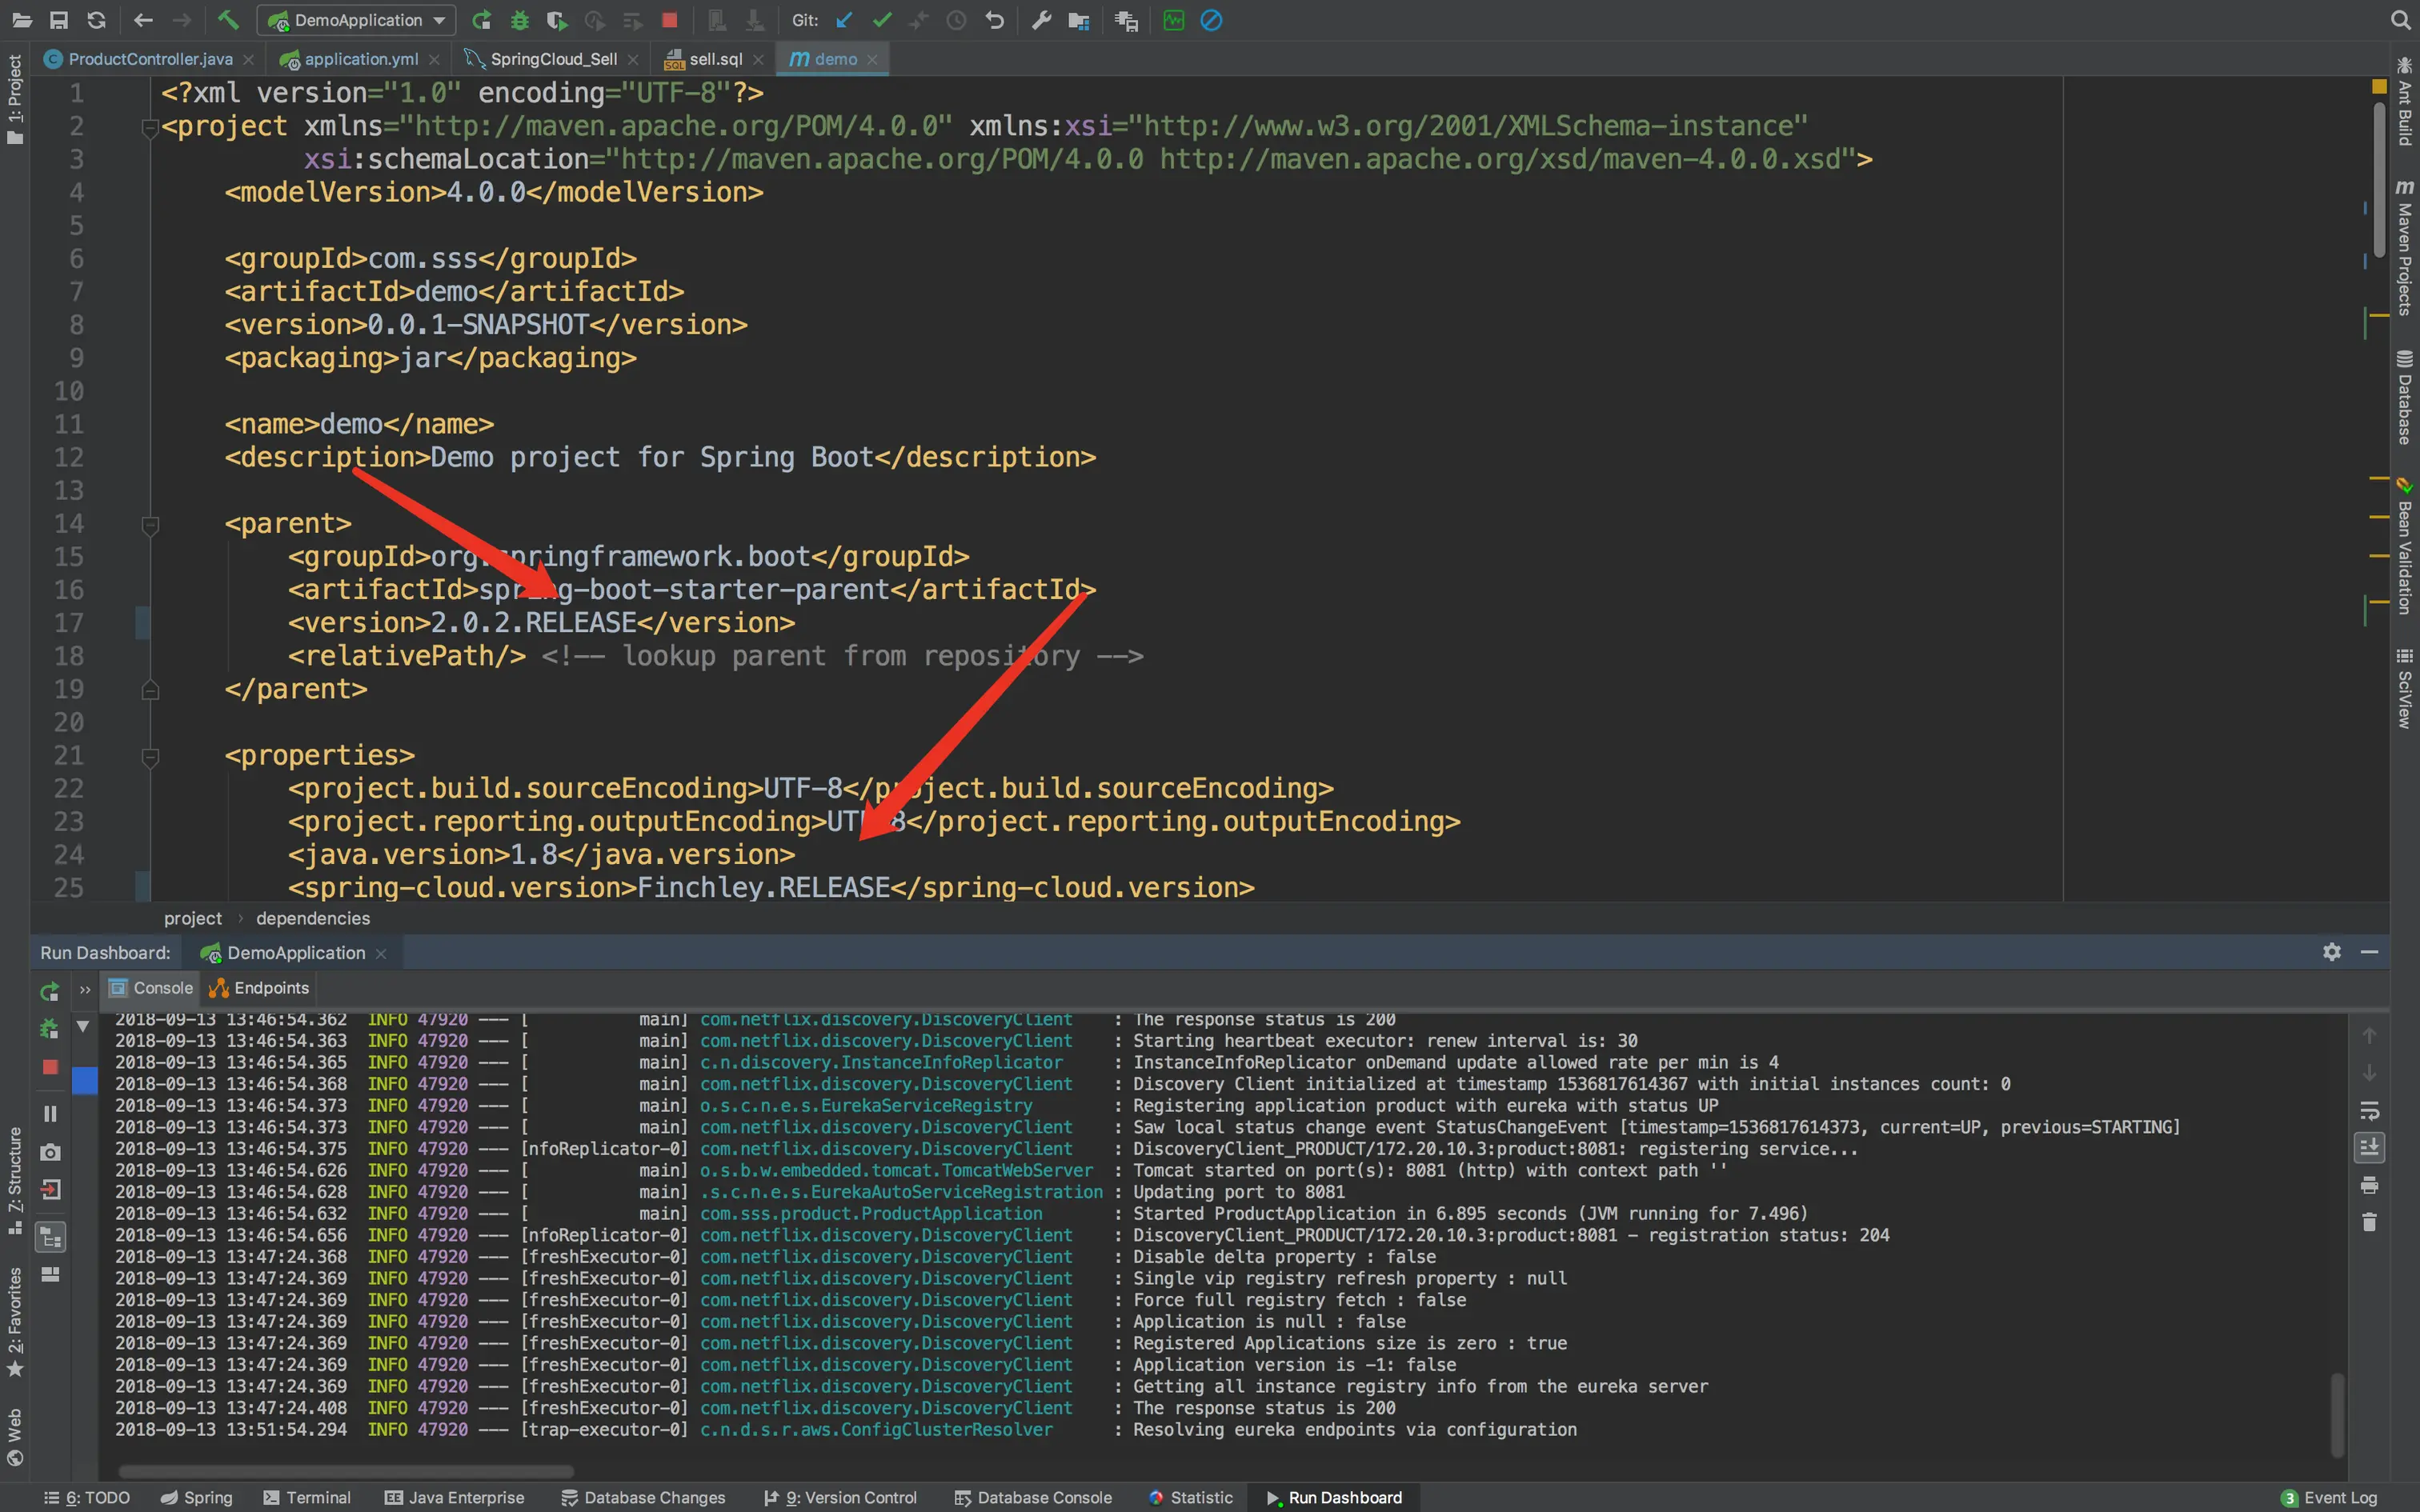Click Run with Coverage shield icon
2420x1512 pixels.
point(557,20)
